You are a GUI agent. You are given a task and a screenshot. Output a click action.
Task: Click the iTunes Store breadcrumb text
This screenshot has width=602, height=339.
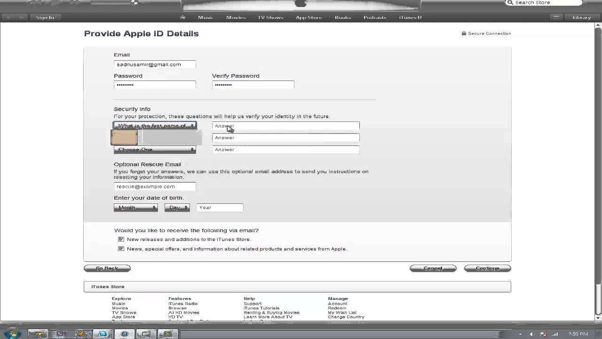click(108, 287)
